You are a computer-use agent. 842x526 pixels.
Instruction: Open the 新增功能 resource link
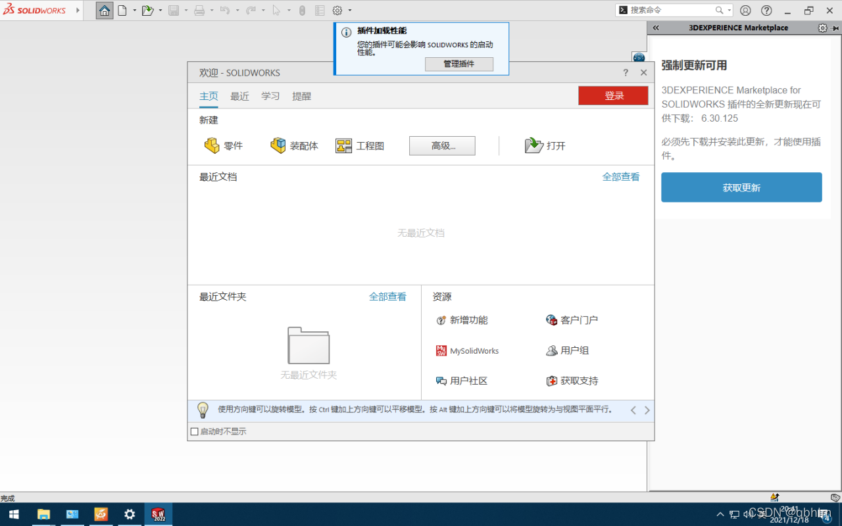(462, 320)
